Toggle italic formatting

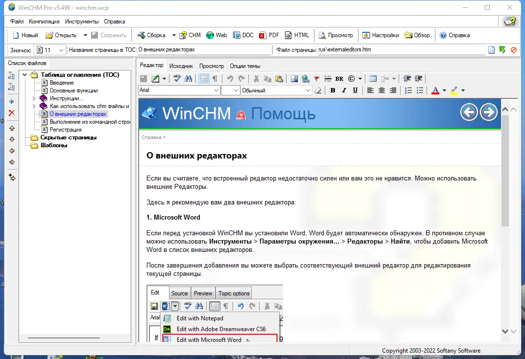344,90
